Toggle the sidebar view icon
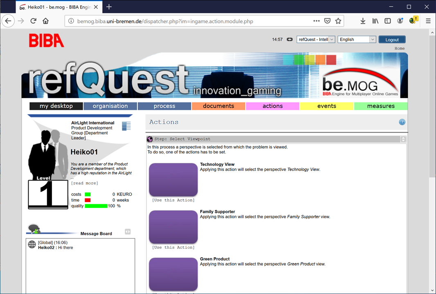The image size is (436, 294). tap(388, 21)
